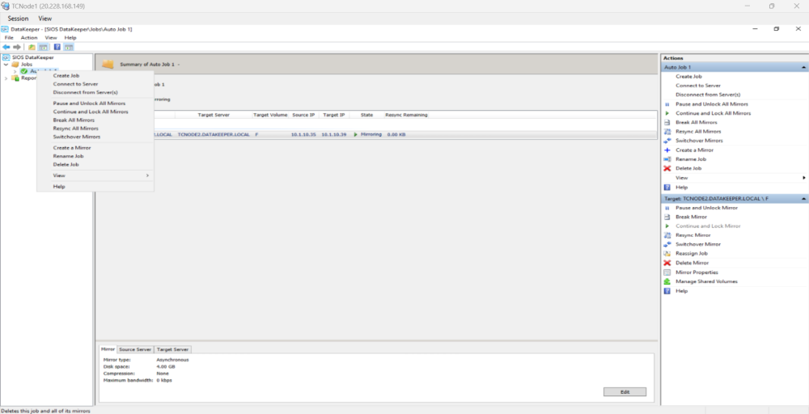
Task: Click the Pause and Unlock All Mirrors icon in Actions
Action: (667, 104)
